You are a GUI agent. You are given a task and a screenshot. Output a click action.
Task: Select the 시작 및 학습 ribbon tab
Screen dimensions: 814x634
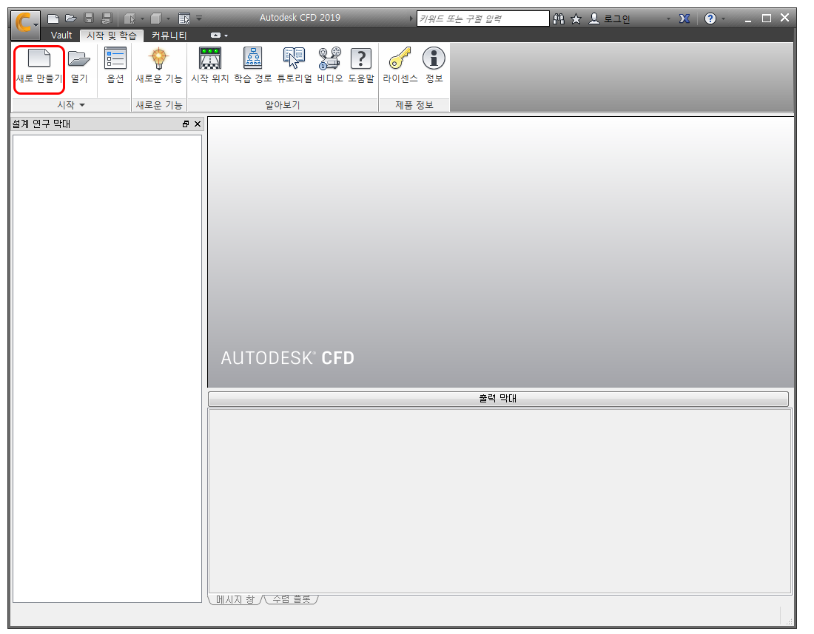[x=112, y=36]
